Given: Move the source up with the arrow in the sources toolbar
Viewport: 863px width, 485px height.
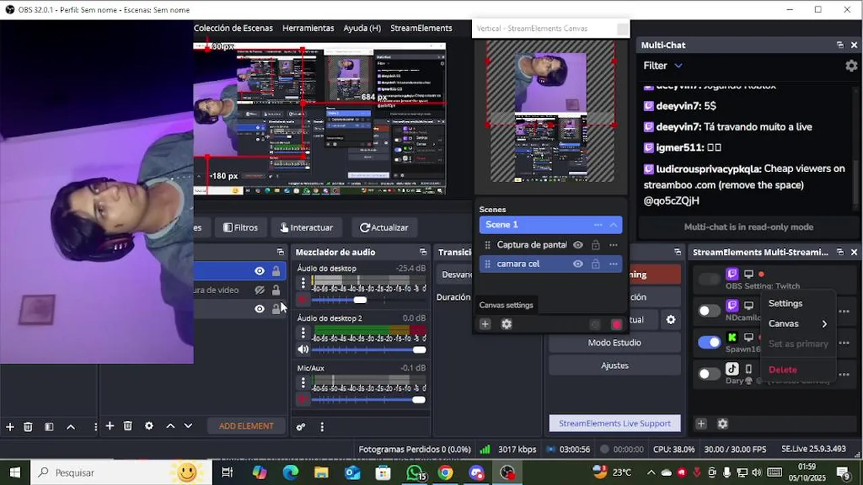Looking at the screenshot, I should 171,426.
